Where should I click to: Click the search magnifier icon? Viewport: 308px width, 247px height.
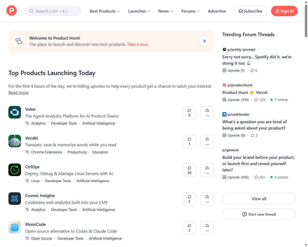(x=31, y=11)
